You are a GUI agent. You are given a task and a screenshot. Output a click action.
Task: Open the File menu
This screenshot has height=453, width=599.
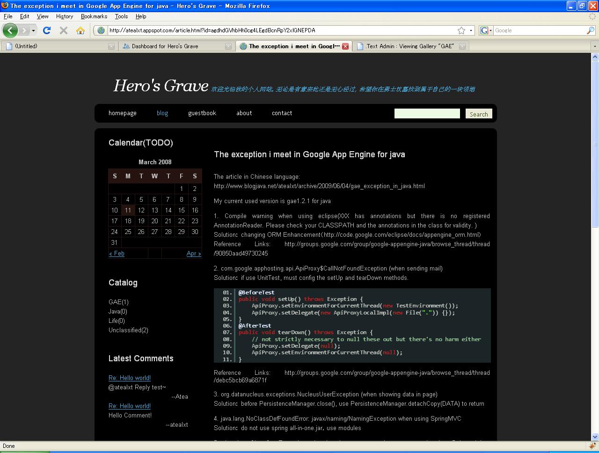(8, 16)
